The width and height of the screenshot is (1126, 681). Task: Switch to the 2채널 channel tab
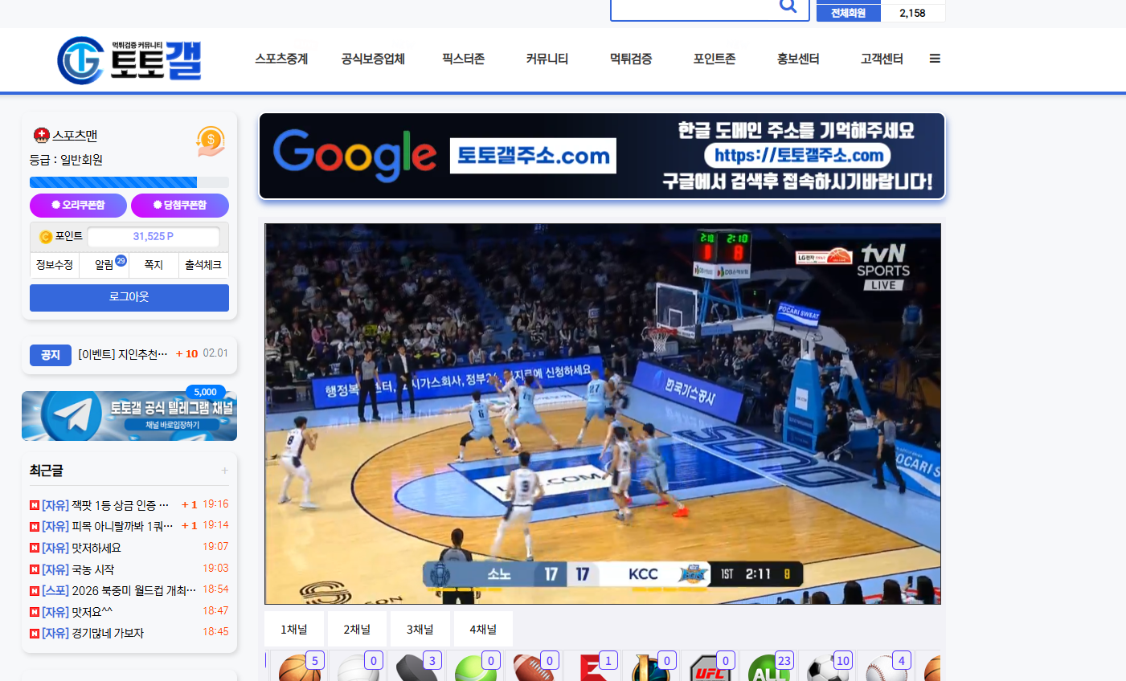click(357, 629)
